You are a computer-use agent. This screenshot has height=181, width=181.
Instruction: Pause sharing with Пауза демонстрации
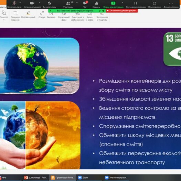pos(136,4)
